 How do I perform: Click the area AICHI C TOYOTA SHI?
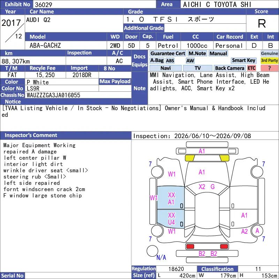coord(217,5)
